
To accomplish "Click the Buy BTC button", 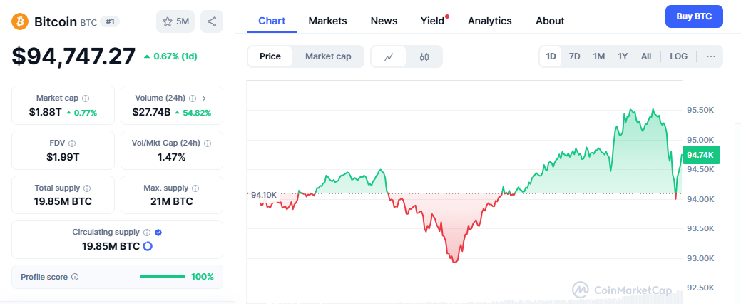I will (694, 16).
